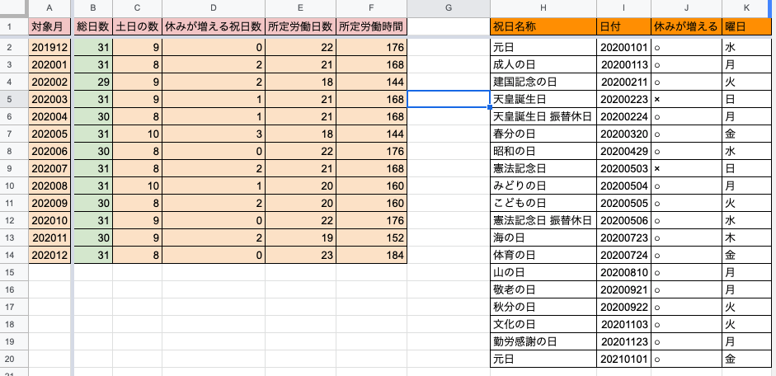Select date cell 20200223
Screen dimensions: 776x376
(x=623, y=100)
